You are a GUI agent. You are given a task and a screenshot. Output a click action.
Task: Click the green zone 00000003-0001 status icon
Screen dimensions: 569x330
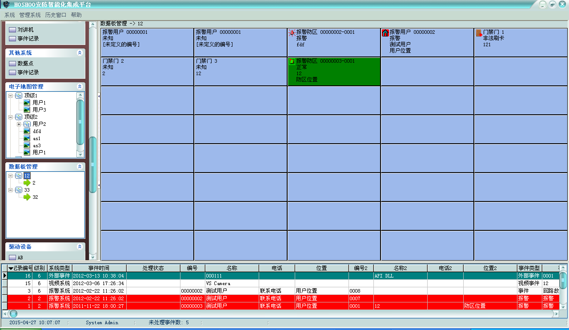[292, 61]
